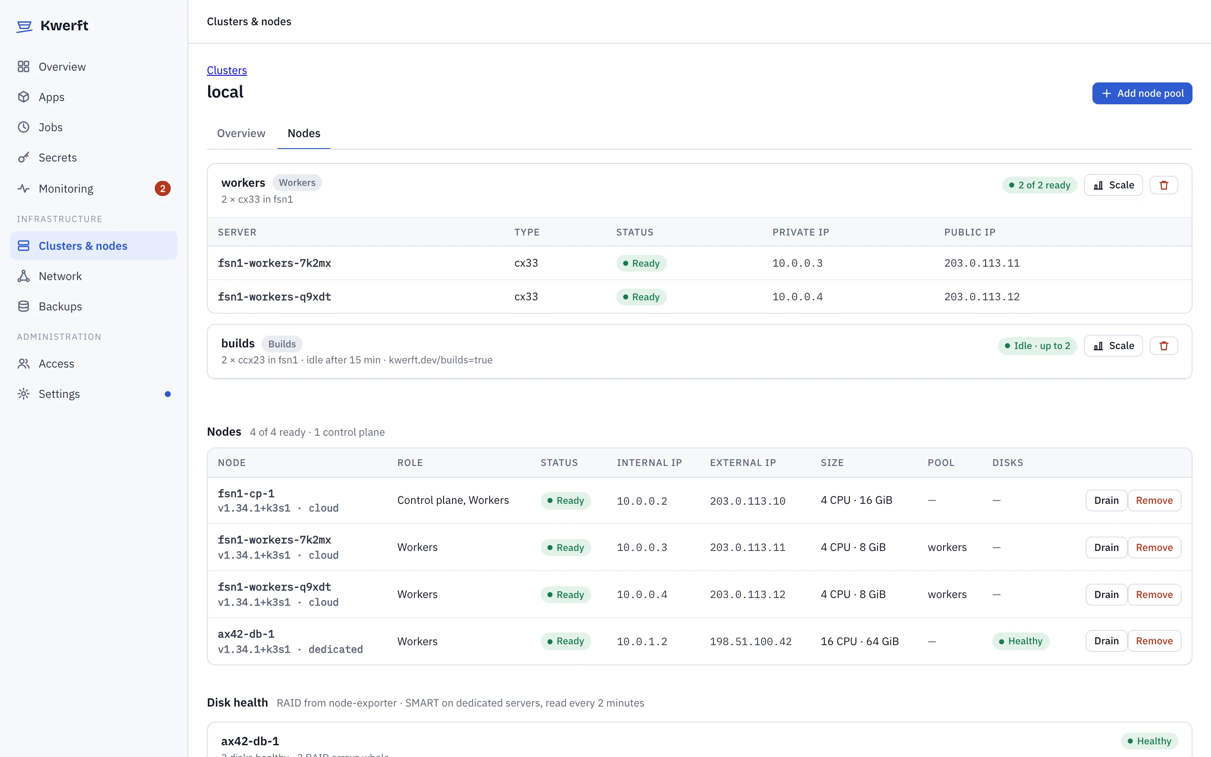Select the Nodes tab
This screenshot has width=1211, height=757.
304,133
